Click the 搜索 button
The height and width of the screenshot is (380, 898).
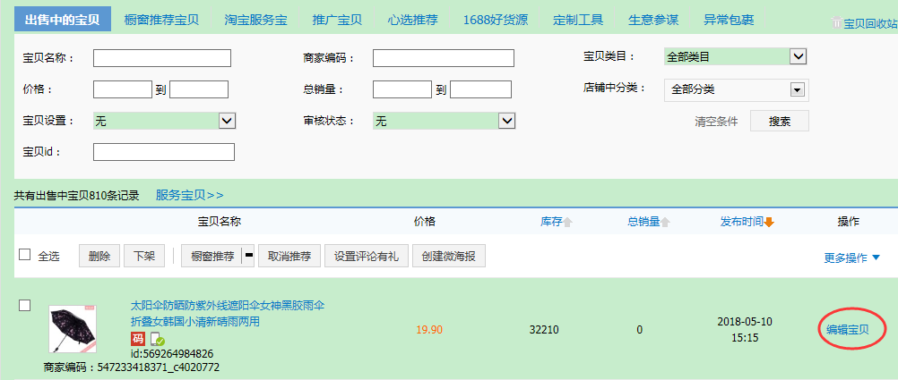coord(779,122)
